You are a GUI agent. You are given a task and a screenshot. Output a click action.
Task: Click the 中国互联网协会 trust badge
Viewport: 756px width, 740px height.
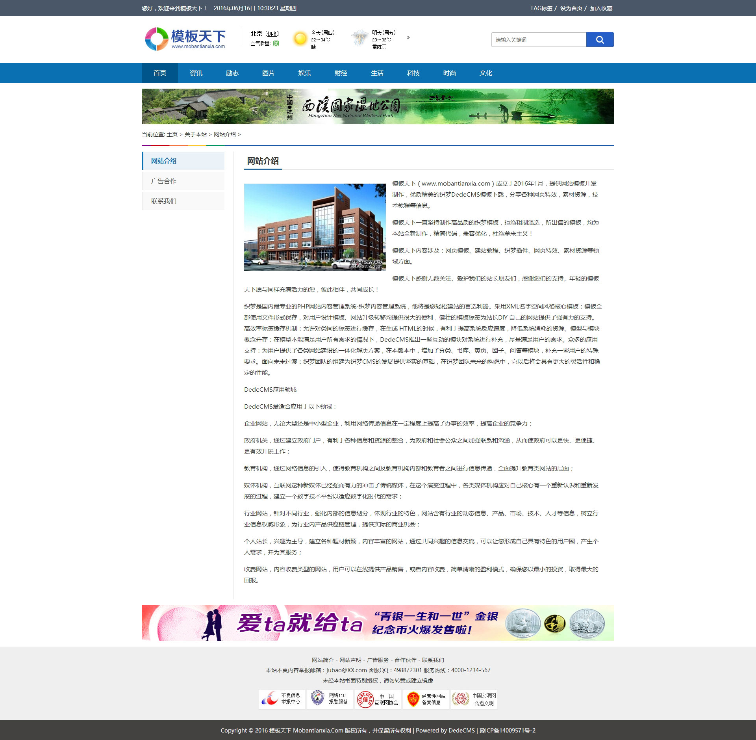(378, 699)
